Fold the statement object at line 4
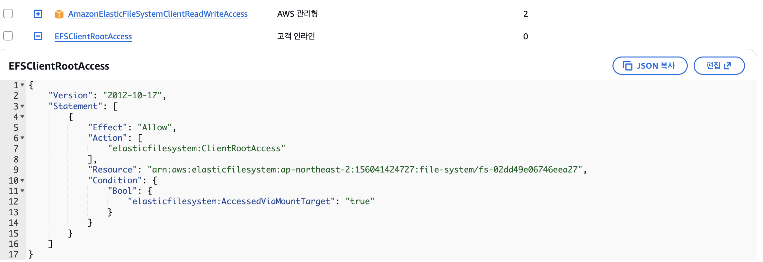The image size is (763, 262). pyautogui.click(x=22, y=117)
